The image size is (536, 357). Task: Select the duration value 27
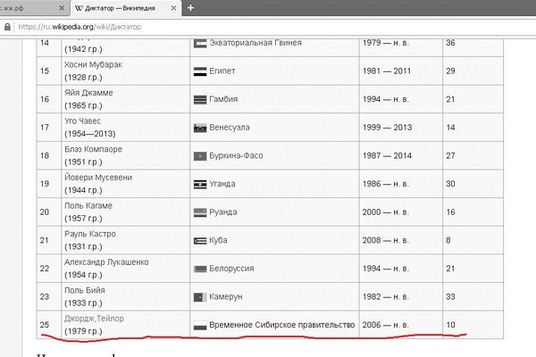point(450,156)
